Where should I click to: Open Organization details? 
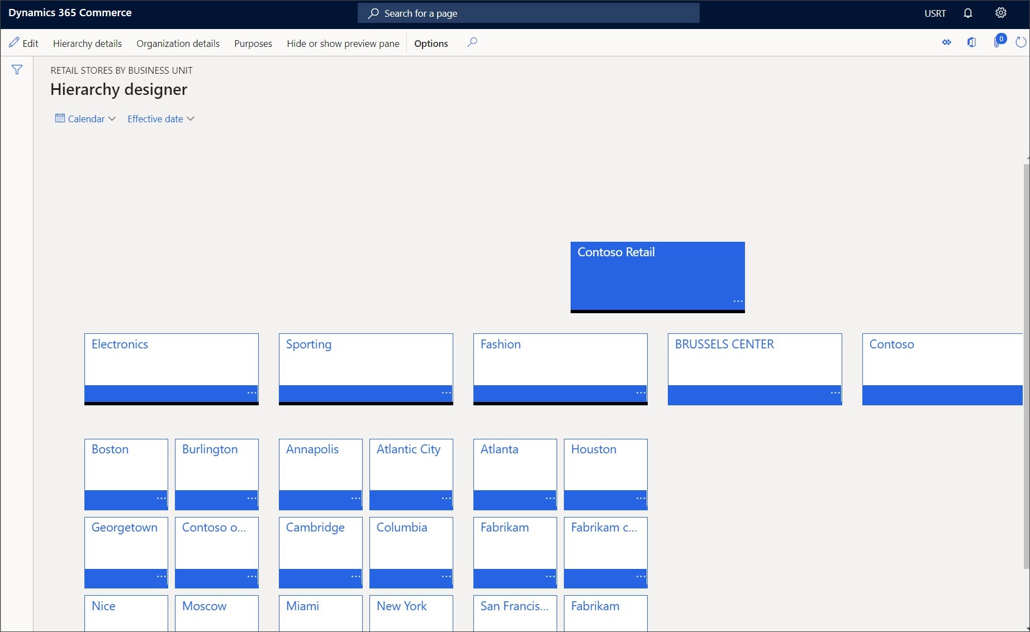[x=178, y=44]
